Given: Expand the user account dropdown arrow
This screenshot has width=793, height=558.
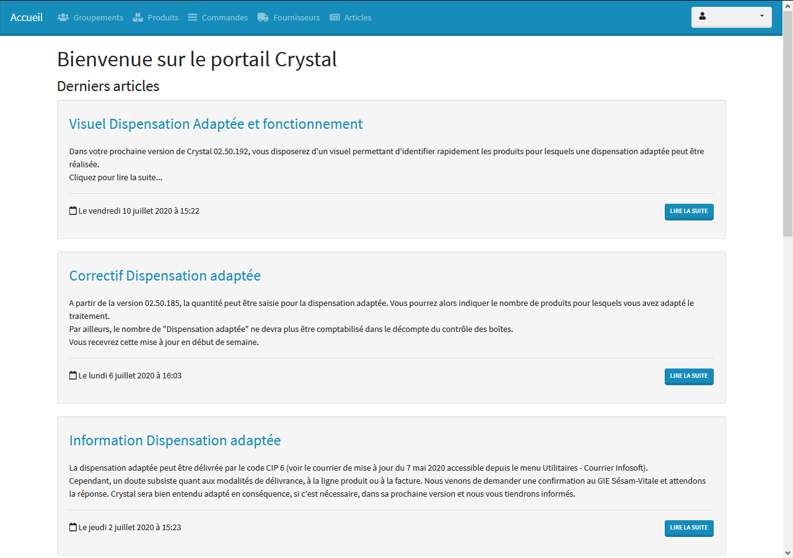Looking at the screenshot, I should [761, 16].
